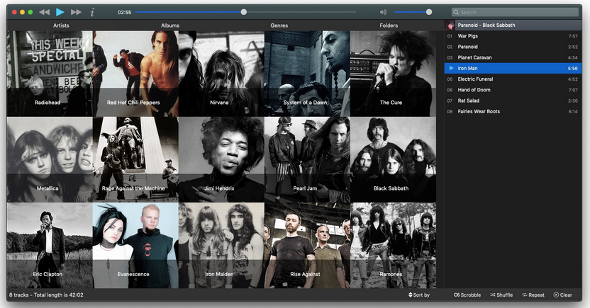Screen dimensions: 590x308
Task: Select the Electric Funeral track
Action: [513, 79]
